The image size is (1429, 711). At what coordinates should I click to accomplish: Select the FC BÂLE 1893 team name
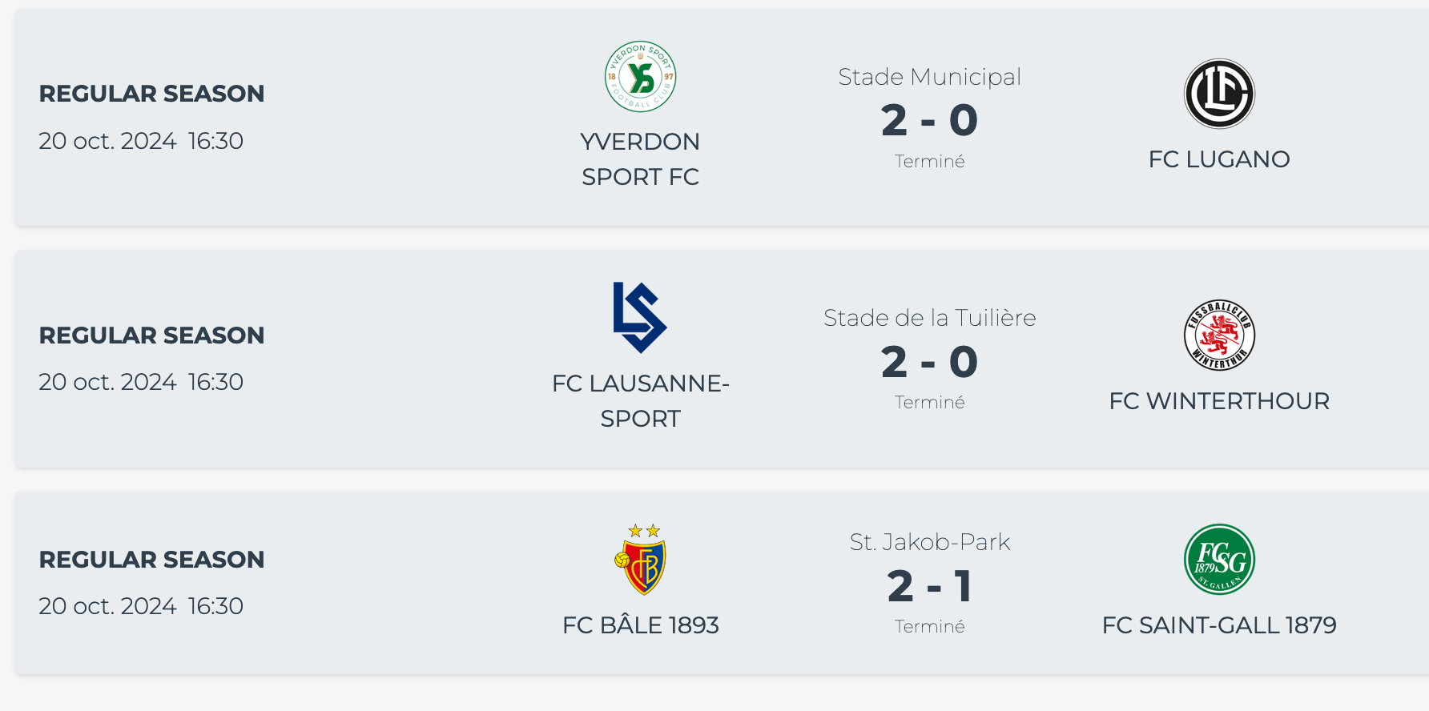[x=640, y=625]
